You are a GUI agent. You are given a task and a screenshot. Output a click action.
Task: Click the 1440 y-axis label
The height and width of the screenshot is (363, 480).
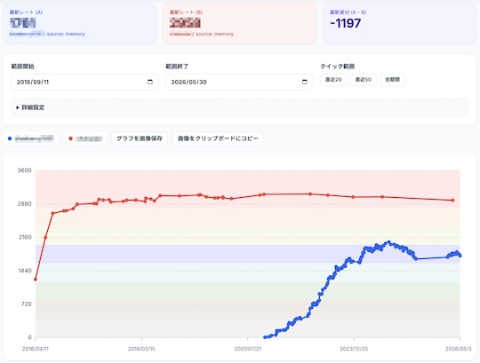point(25,271)
